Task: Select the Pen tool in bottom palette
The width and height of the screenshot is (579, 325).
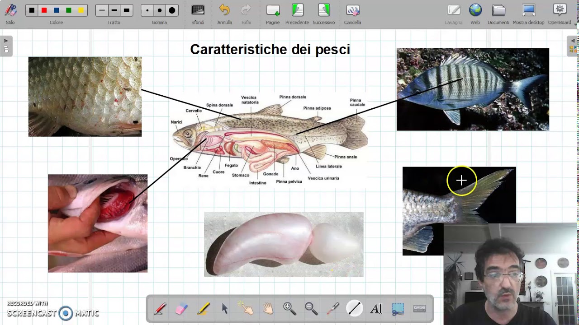Action: click(160, 309)
